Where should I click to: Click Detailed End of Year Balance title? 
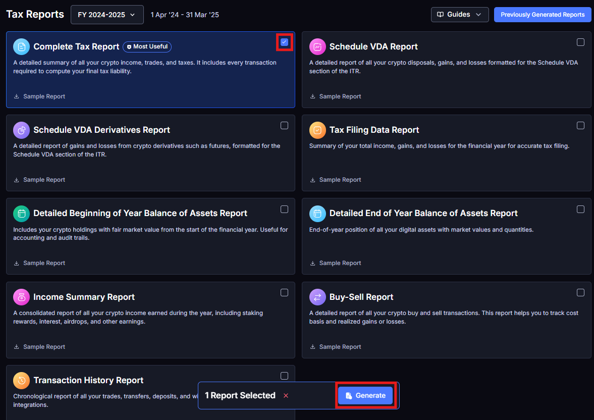click(x=423, y=214)
